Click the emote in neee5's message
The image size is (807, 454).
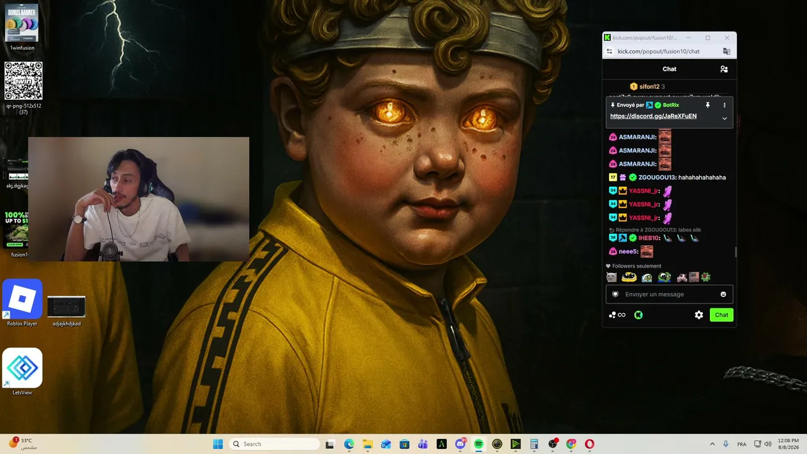click(x=647, y=252)
